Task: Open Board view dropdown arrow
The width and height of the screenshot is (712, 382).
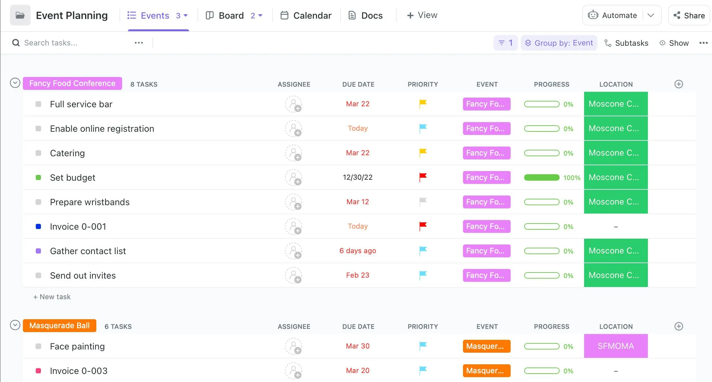Action: (260, 15)
